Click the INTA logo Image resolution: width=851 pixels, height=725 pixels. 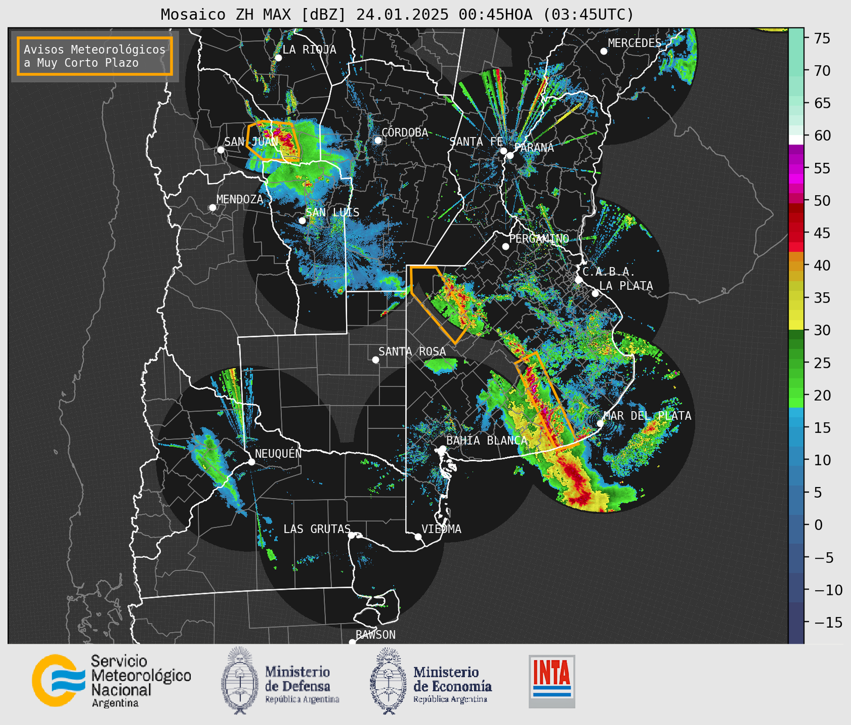(552, 681)
